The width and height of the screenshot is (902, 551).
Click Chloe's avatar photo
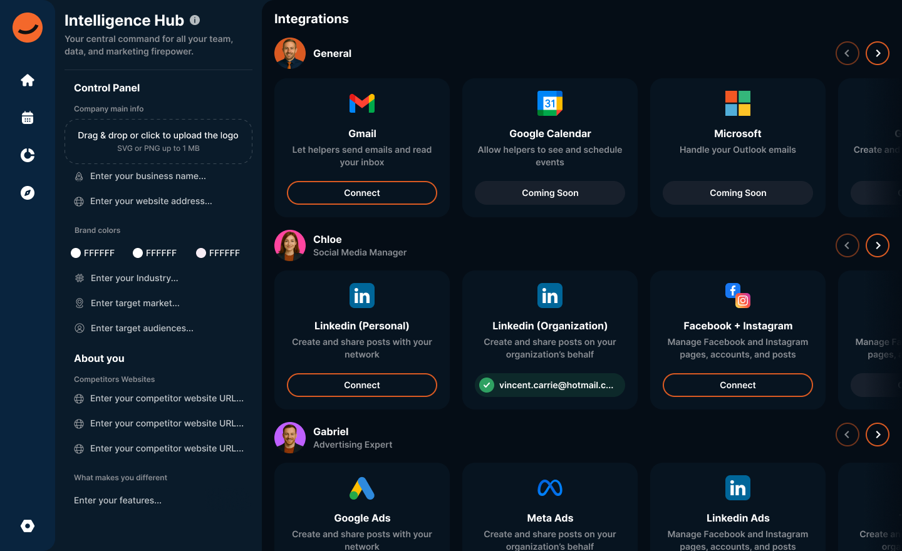pyautogui.click(x=290, y=245)
